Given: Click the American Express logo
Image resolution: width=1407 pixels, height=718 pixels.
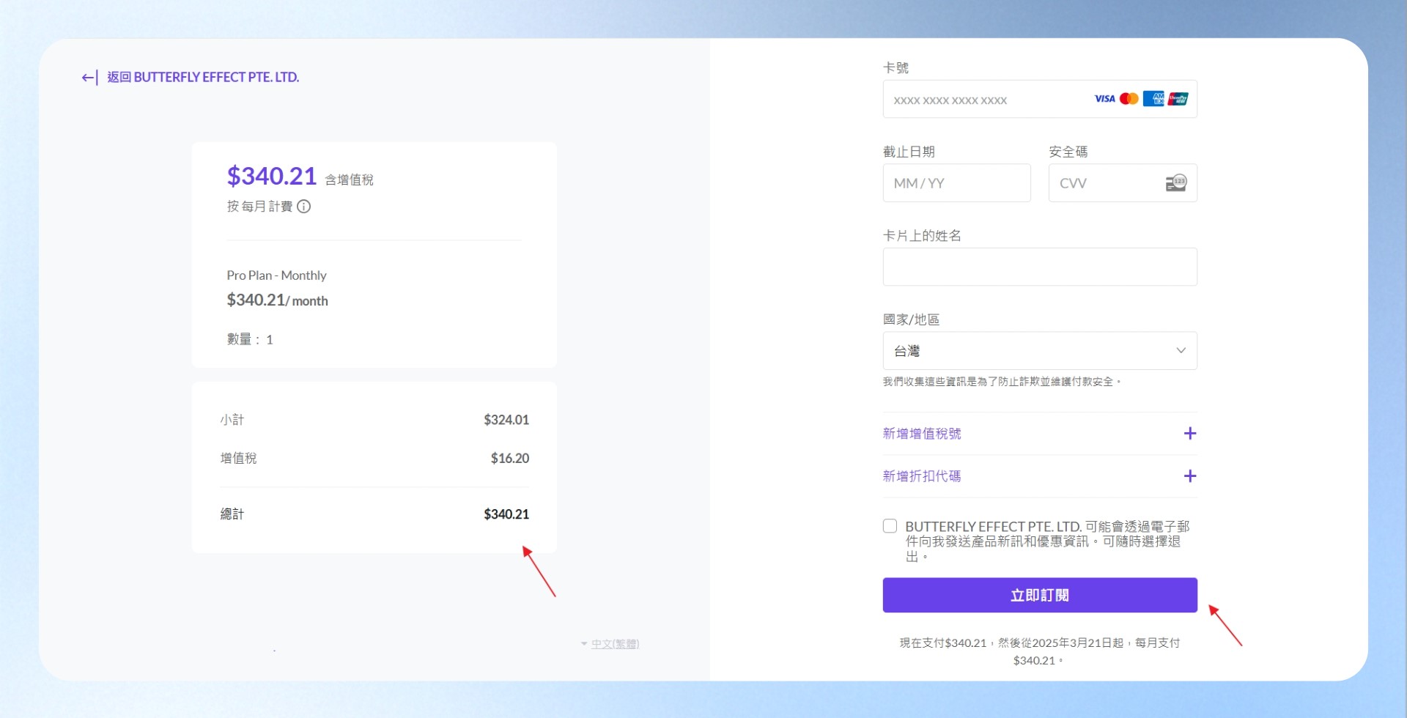Looking at the screenshot, I should 1153,99.
